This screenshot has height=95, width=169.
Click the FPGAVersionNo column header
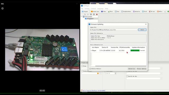125,47
